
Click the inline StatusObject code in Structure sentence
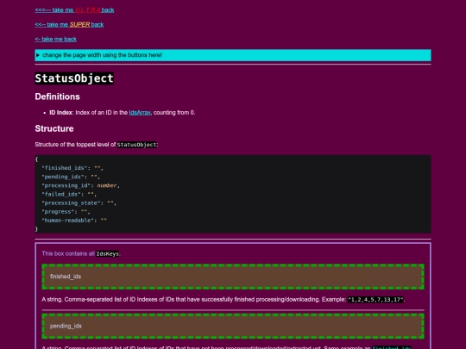(x=136, y=145)
